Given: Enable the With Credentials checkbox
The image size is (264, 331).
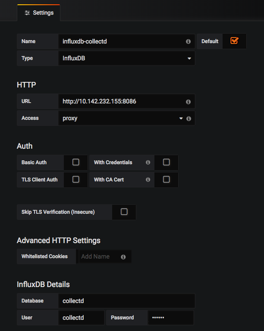Looking at the screenshot, I should pos(167,162).
